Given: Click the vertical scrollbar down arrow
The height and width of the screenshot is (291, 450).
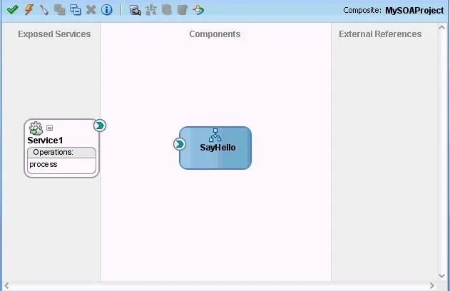Looking at the screenshot, I should tap(442, 276).
